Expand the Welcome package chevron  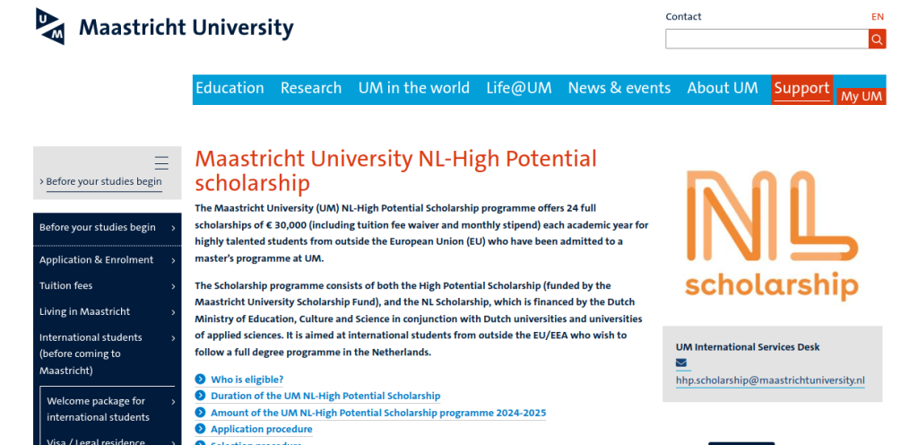(173, 402)
